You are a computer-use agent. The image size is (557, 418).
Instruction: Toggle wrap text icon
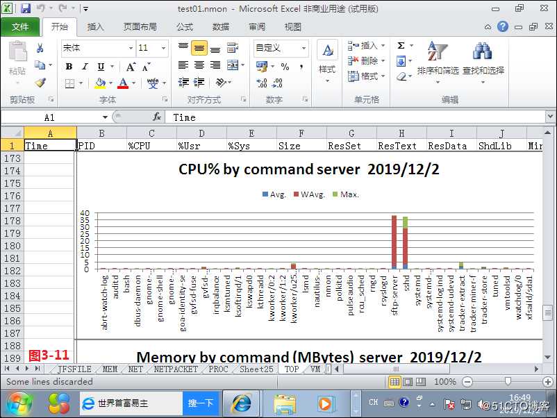pos(233,48)
